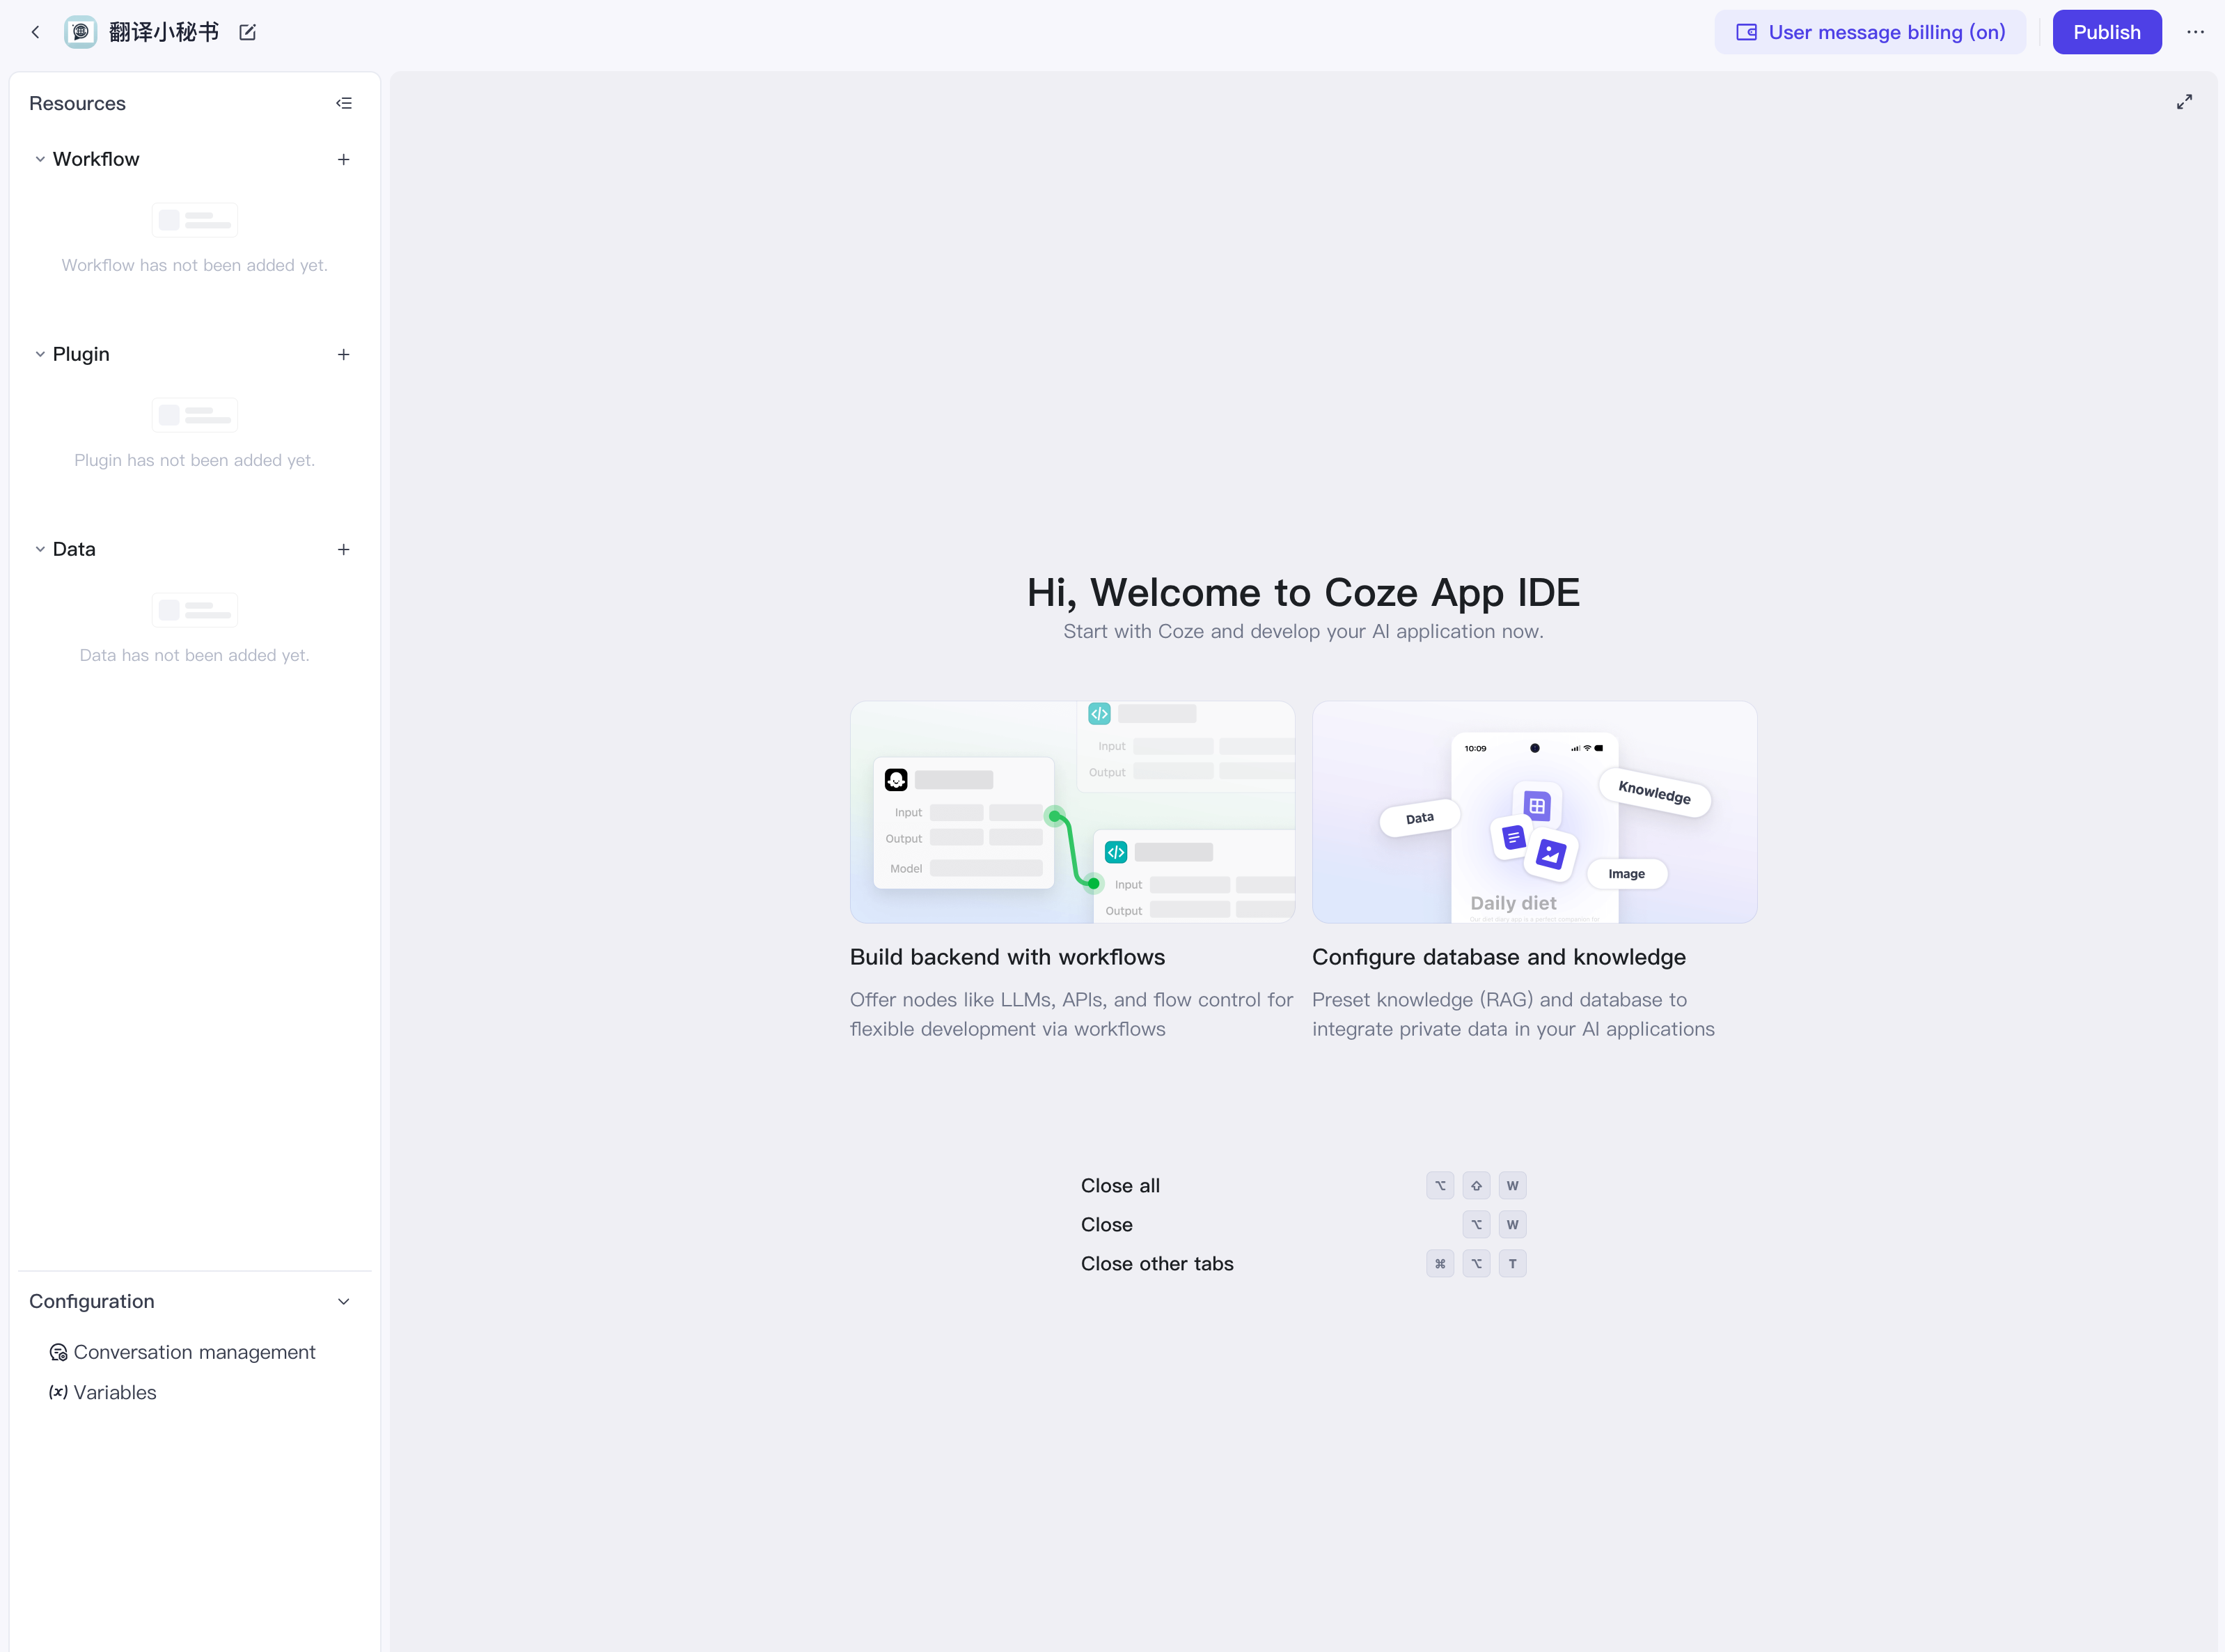
Task: Add a new Workflow with plus icon
Action: pos(344,159)
